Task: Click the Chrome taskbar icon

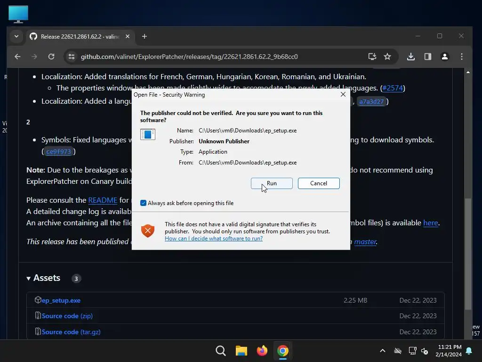Action: tap(283, 351)
